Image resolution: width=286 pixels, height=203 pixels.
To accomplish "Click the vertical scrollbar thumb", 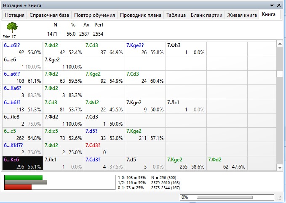I will click(x=279, y=74).
